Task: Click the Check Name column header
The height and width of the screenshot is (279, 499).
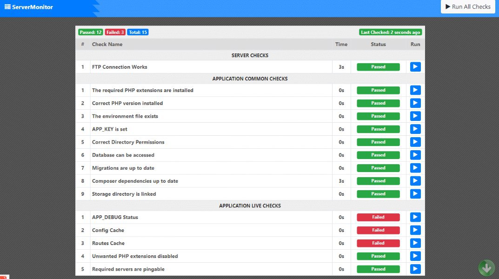Action: [107, 44]
